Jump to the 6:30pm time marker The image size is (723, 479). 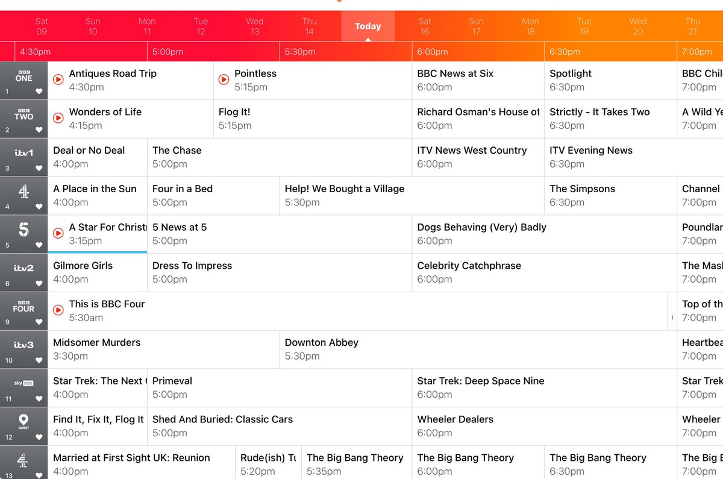point(565,52)
